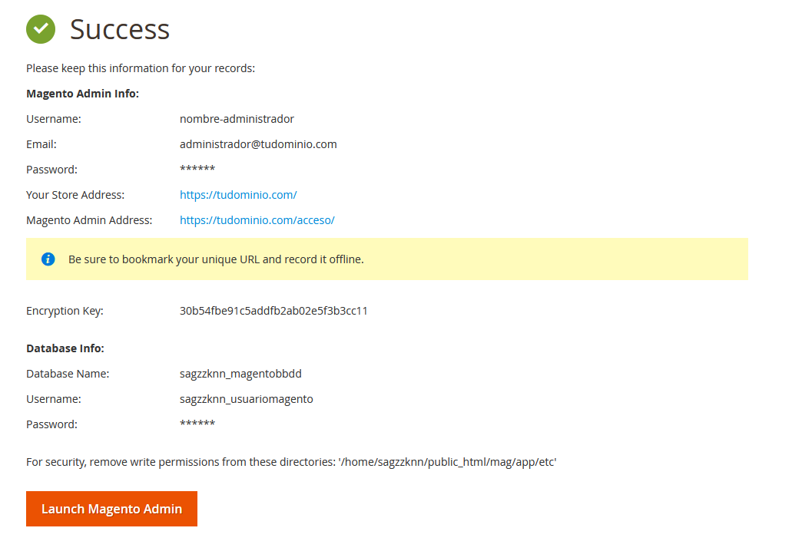
Task: Click the masked admin password under Email
Action: coord(197,168)
